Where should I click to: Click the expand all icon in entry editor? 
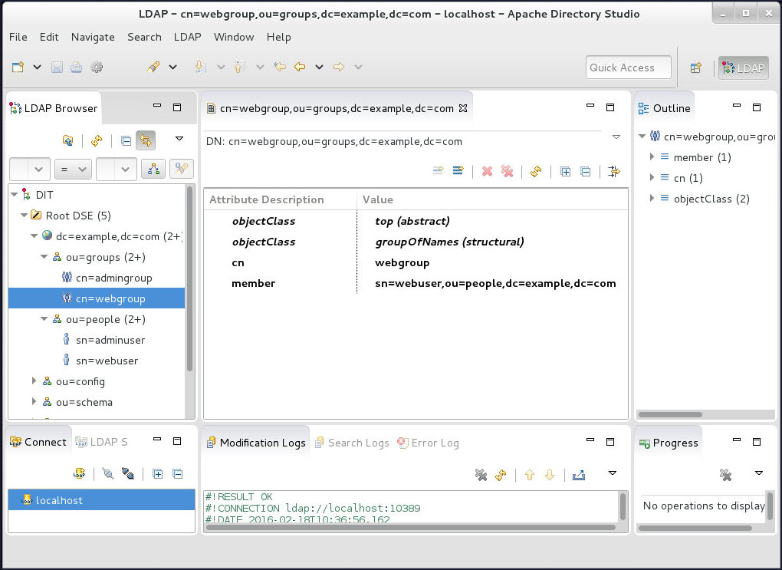pyautogui.click(x=566, y=171)
